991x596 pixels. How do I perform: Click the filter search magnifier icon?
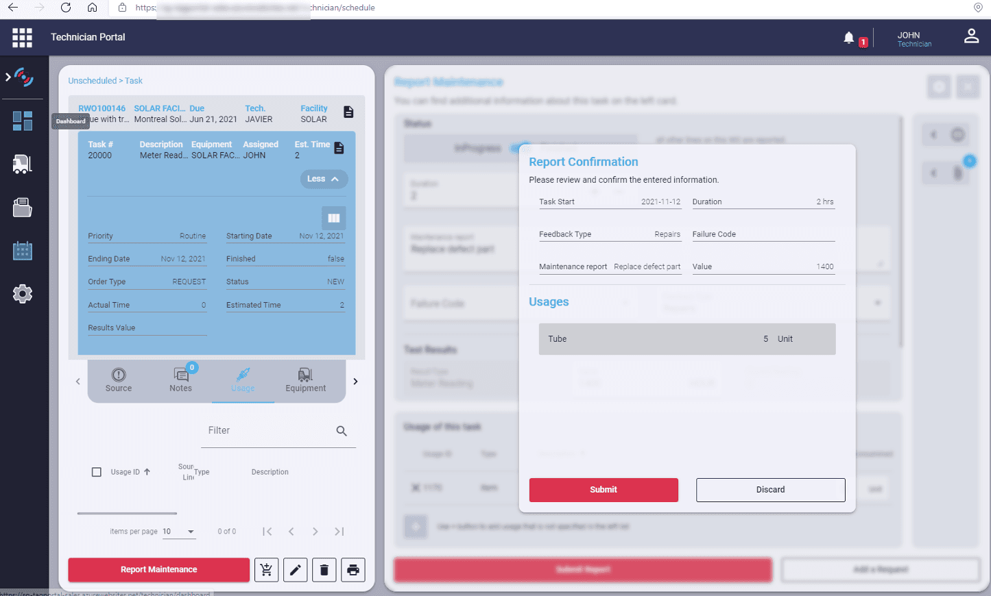click(x=342, y=431)
